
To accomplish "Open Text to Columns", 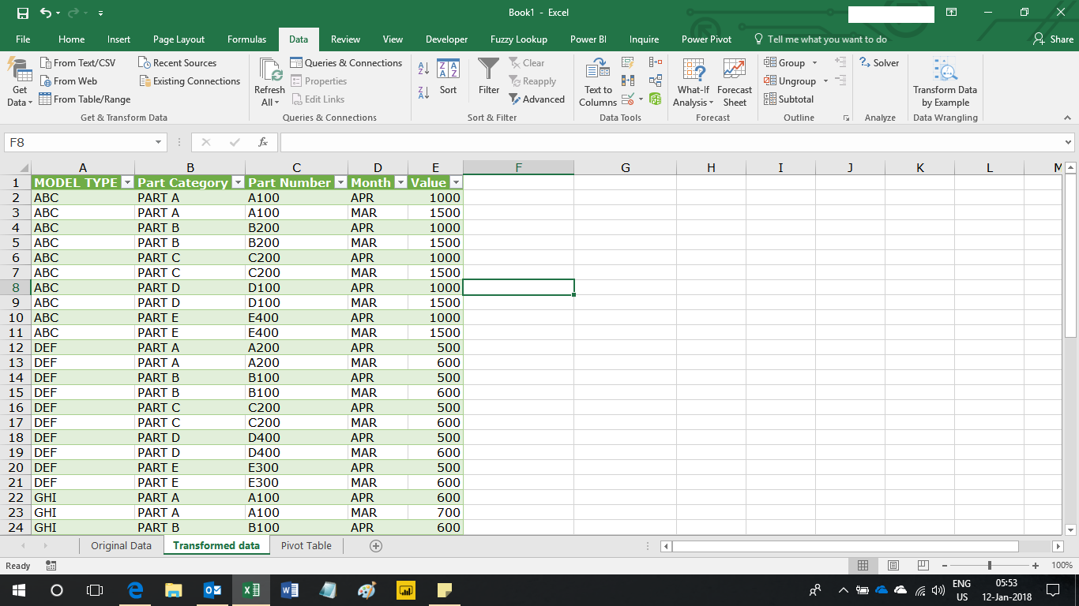I will point(597,81).
